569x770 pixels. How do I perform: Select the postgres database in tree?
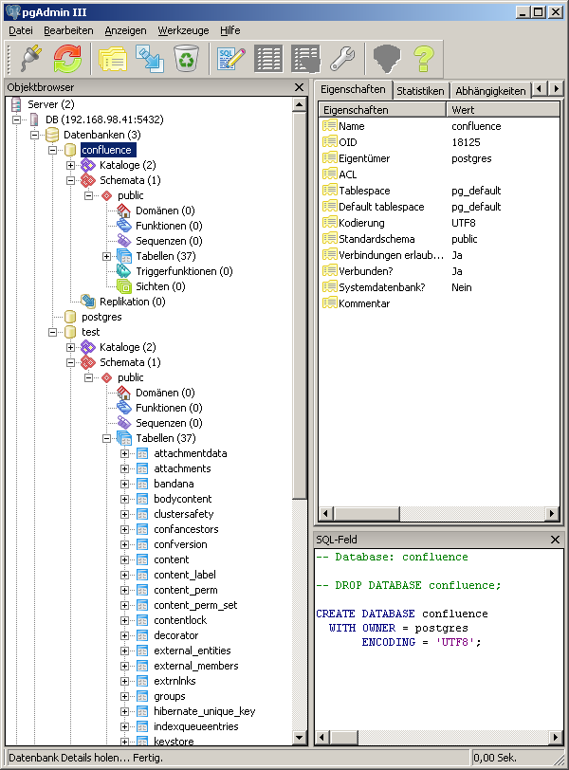coord(102,317)
